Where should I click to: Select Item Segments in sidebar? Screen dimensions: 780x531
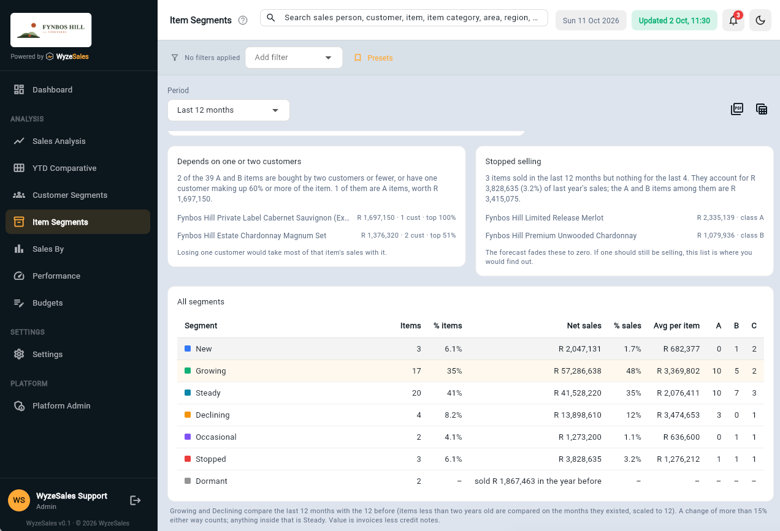tap(78, 222)
